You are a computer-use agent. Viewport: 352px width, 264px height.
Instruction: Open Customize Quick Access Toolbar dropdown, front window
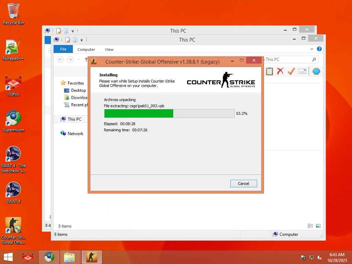[x=82, y=40]
